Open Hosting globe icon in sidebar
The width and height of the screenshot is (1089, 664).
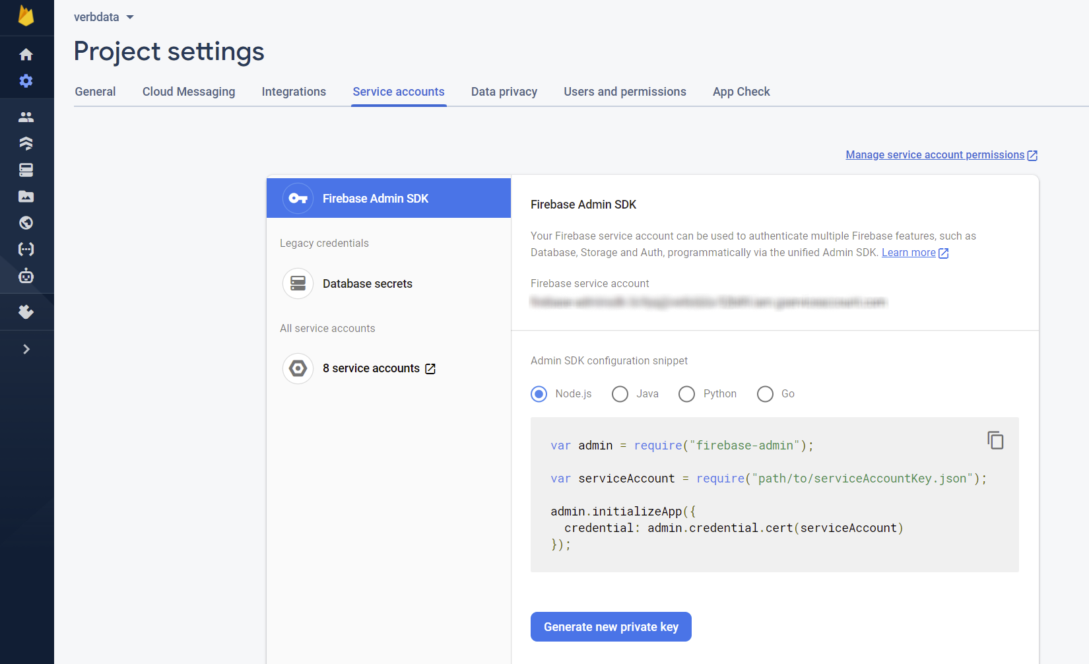[x=26, y=222]
